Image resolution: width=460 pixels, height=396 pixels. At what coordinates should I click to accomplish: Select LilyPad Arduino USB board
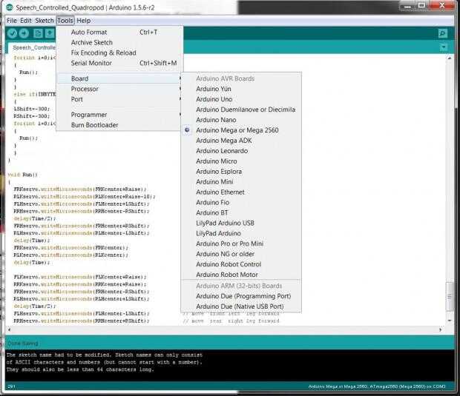[241, 223]
